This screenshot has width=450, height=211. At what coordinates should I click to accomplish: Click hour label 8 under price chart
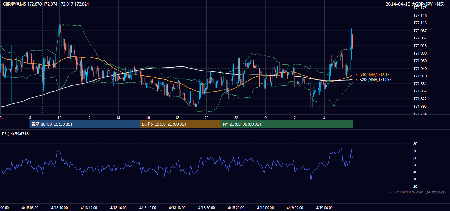(30, 118)
